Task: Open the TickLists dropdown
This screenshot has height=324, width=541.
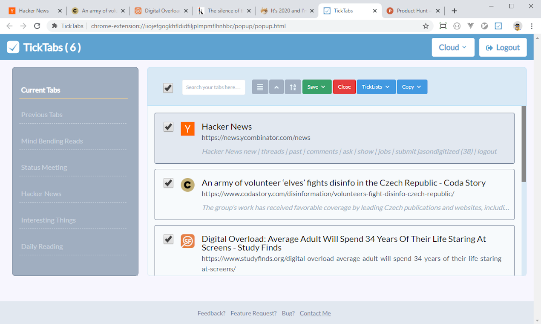Action: click(x=376, y=87)
